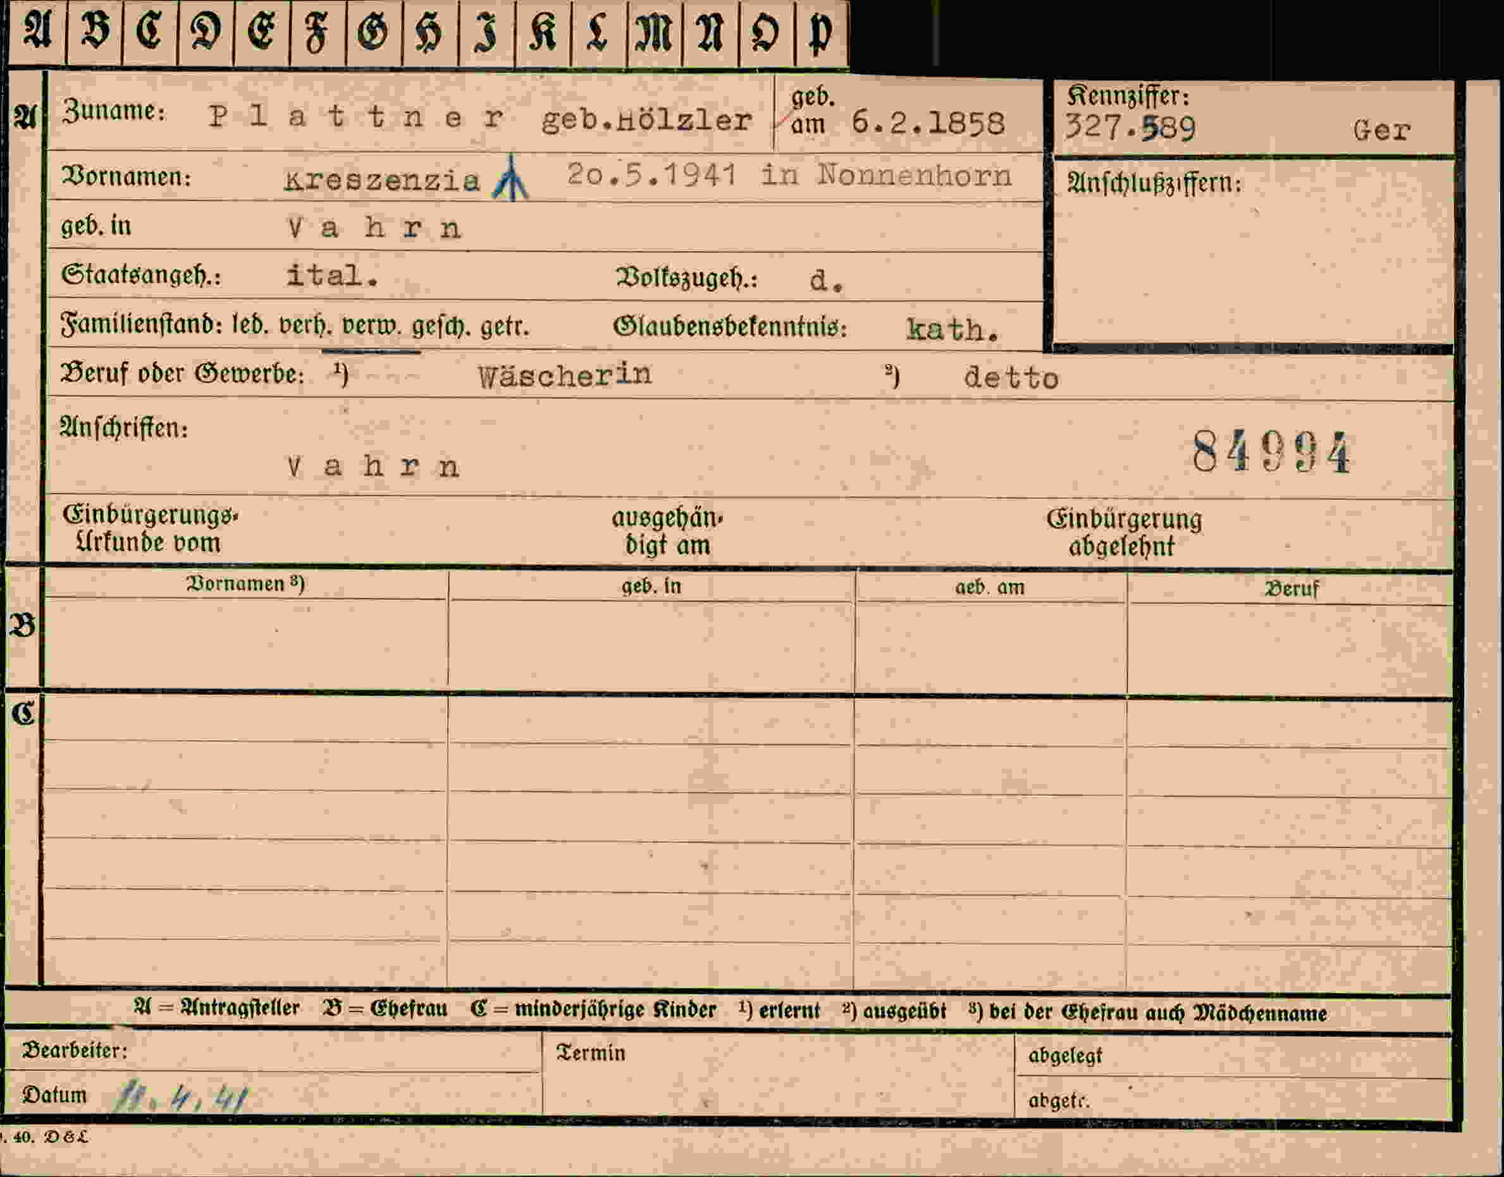The height and width of the screenshot is (1177, 1504).
Task: Click the 'A = Antragsteller' legend
Action: [216, 1008]
